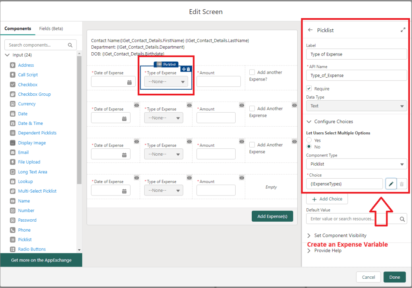Toggle the Require checkbox
The image size is (412, 288).
pos(309,88)
